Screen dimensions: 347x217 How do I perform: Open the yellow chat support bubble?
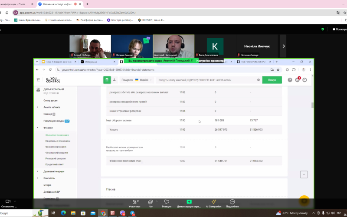coord(304,201)
